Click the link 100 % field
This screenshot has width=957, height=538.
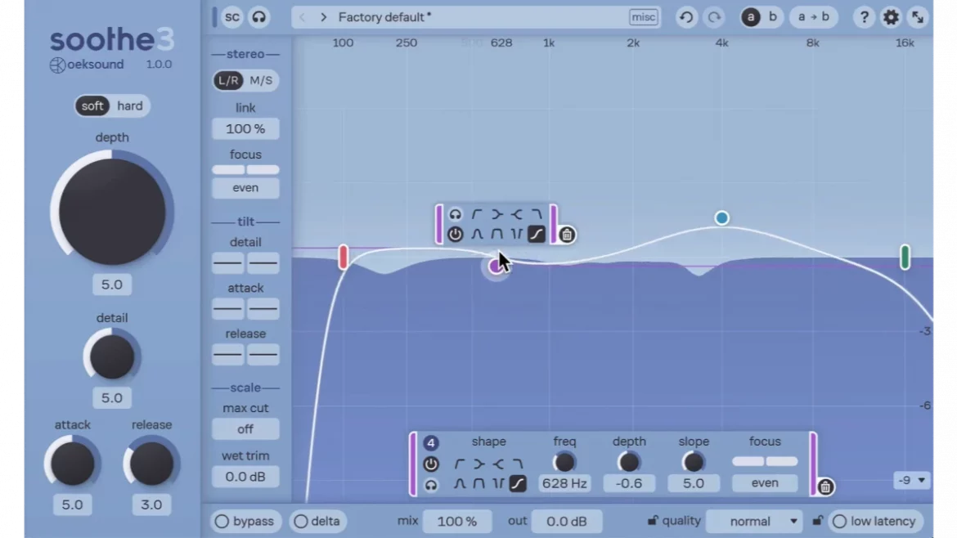point(245,129)
